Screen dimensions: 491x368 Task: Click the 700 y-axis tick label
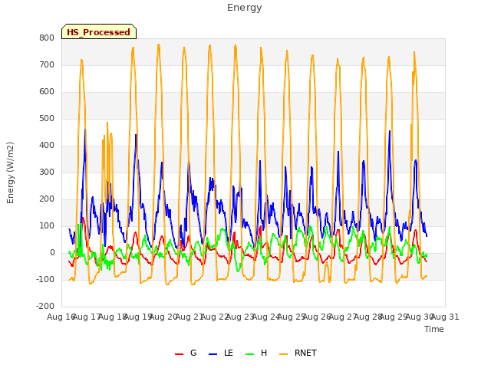coord(47,64)
